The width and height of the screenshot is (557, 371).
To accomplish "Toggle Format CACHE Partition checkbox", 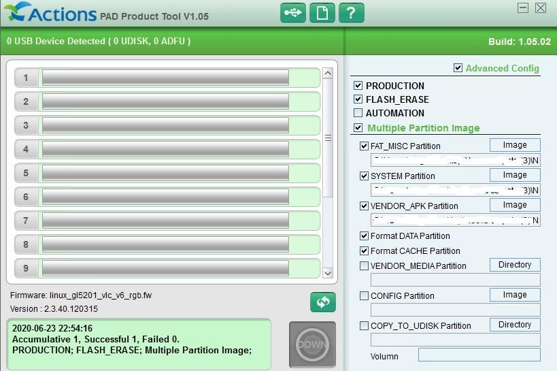I will (x=364, y=251).
